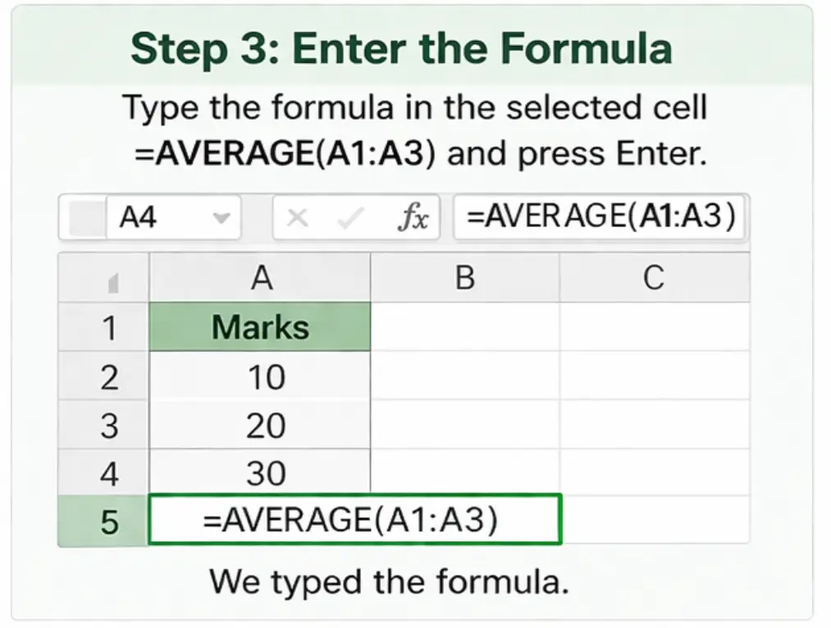Select the cell containing the value 30
831x628 pixels.
tap(260, 473)
